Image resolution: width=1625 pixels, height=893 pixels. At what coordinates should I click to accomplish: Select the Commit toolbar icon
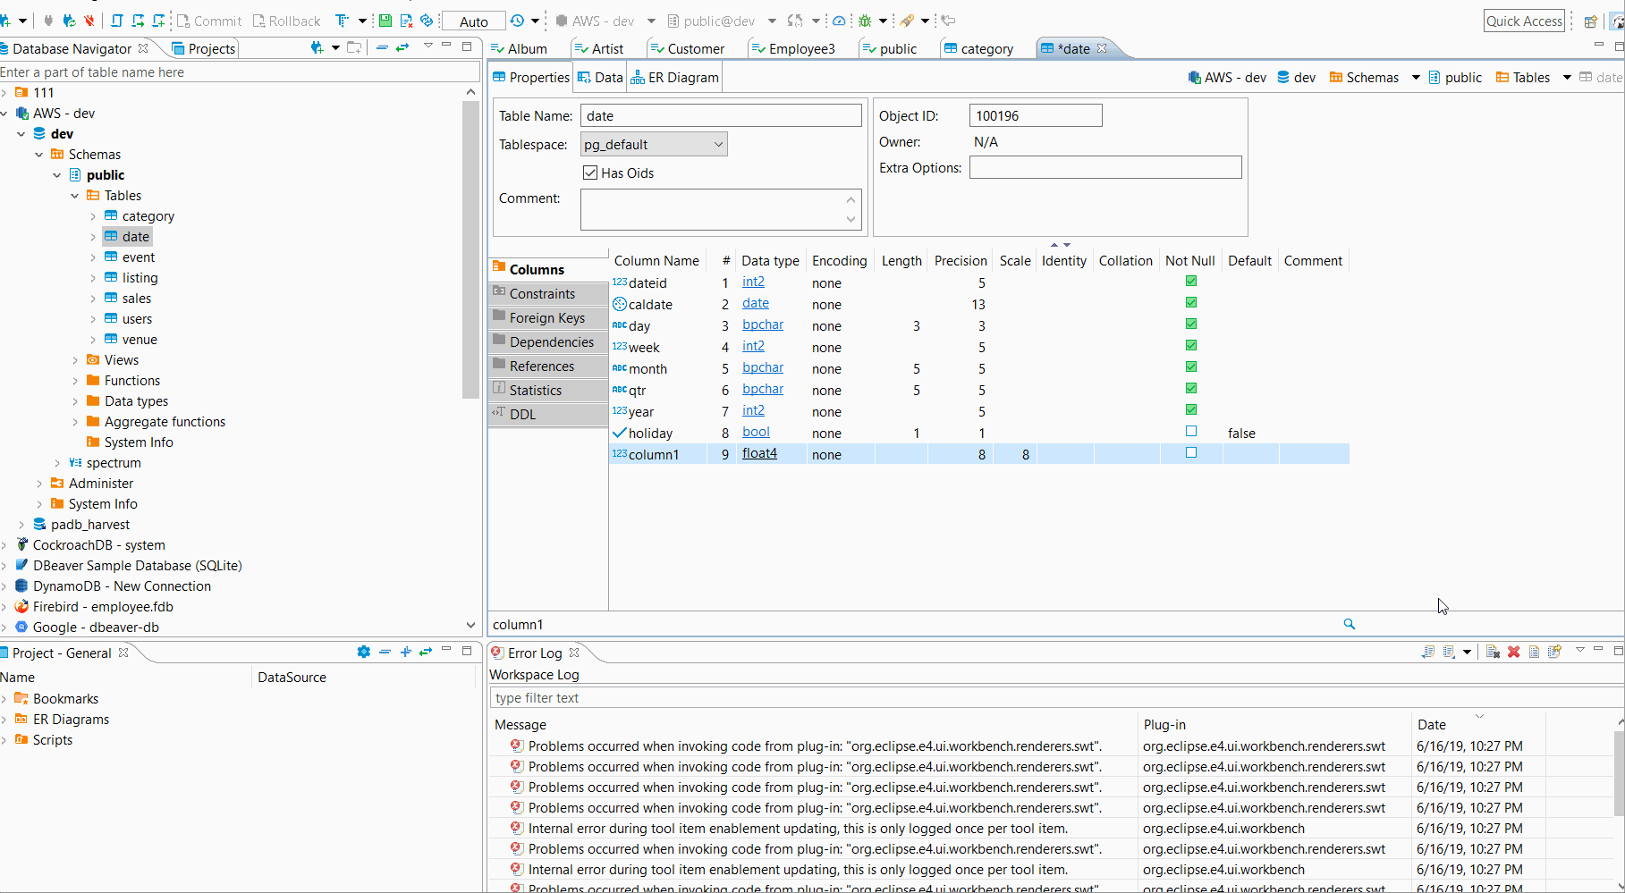pyautogui.click(x=207, y=20)
